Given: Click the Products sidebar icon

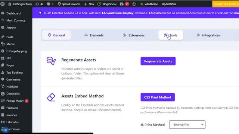Looking at the screenshot, I should point(3,108).
